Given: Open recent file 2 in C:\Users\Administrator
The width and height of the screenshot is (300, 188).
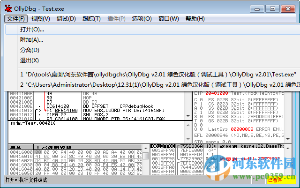Looking at the screenshot, I should (x=153, y=85).
